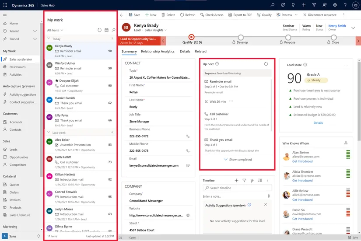Open the app launcher waffle icon
Viewport: 361px width, 241px height.
pos(5,5)
